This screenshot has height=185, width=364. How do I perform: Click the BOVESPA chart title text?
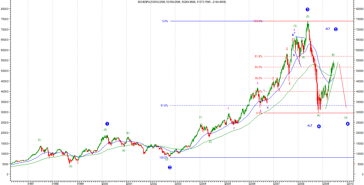pyautogui.click(x=182, y=2)
